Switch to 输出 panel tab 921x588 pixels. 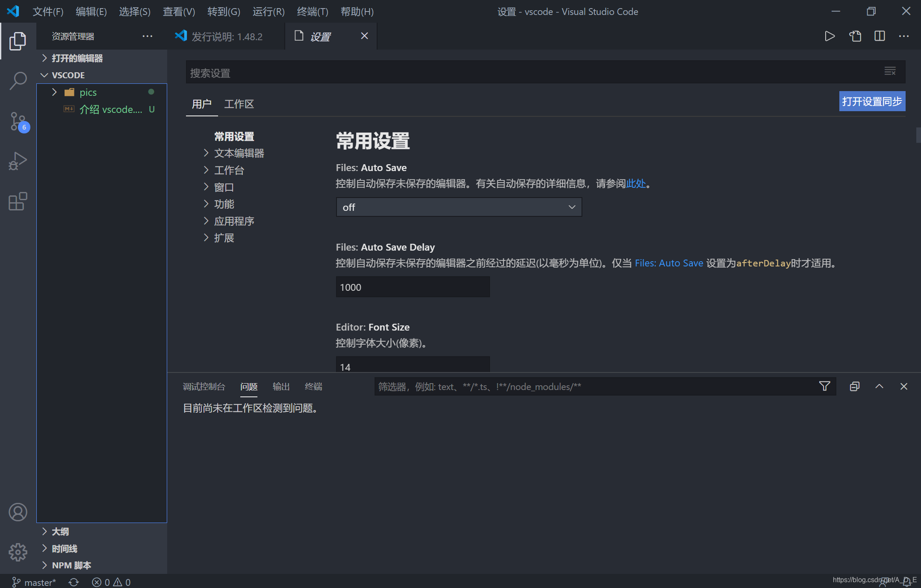[x=281, y=387]
